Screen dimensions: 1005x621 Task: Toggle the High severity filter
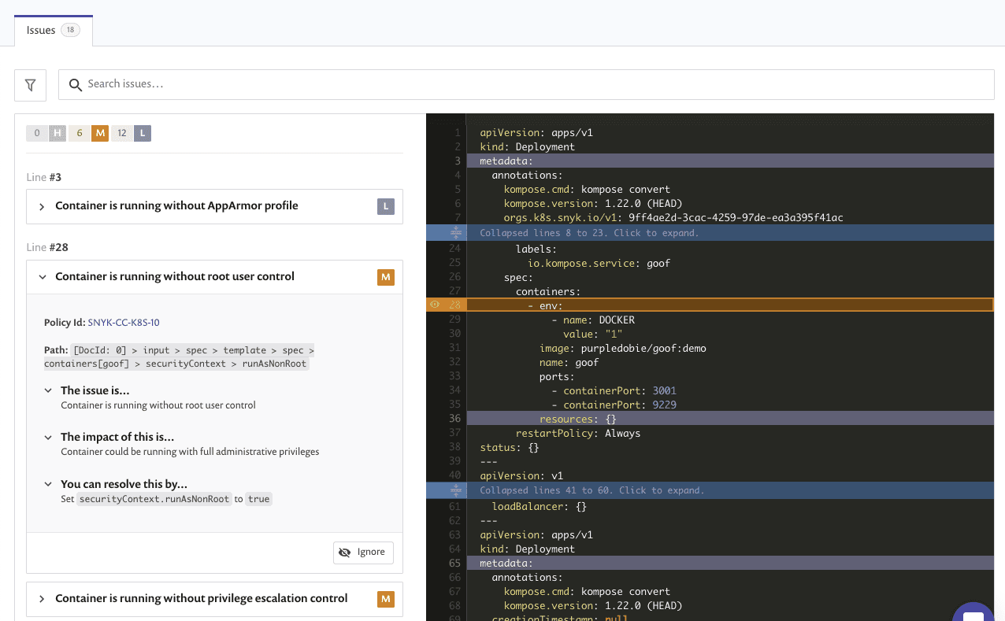click(x=57, y=133)
